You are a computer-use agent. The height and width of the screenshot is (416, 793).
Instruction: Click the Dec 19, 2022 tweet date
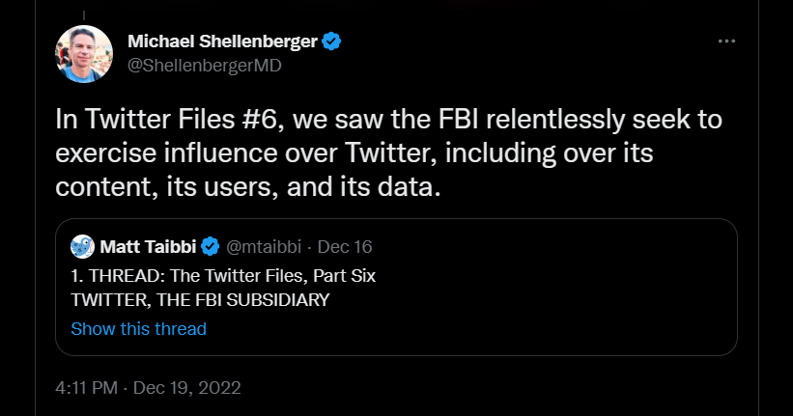click(x=188, y=389)
